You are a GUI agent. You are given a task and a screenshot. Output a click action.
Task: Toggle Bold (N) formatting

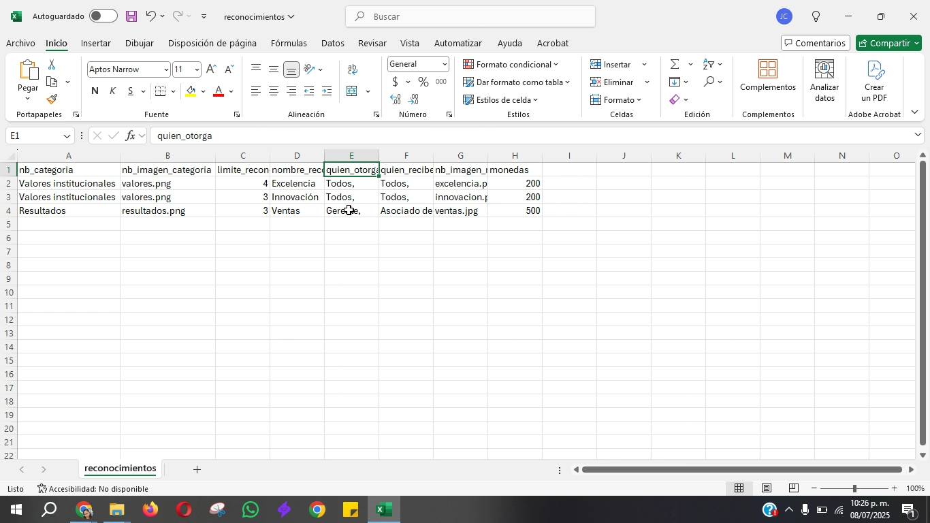(x=95, y=91)
